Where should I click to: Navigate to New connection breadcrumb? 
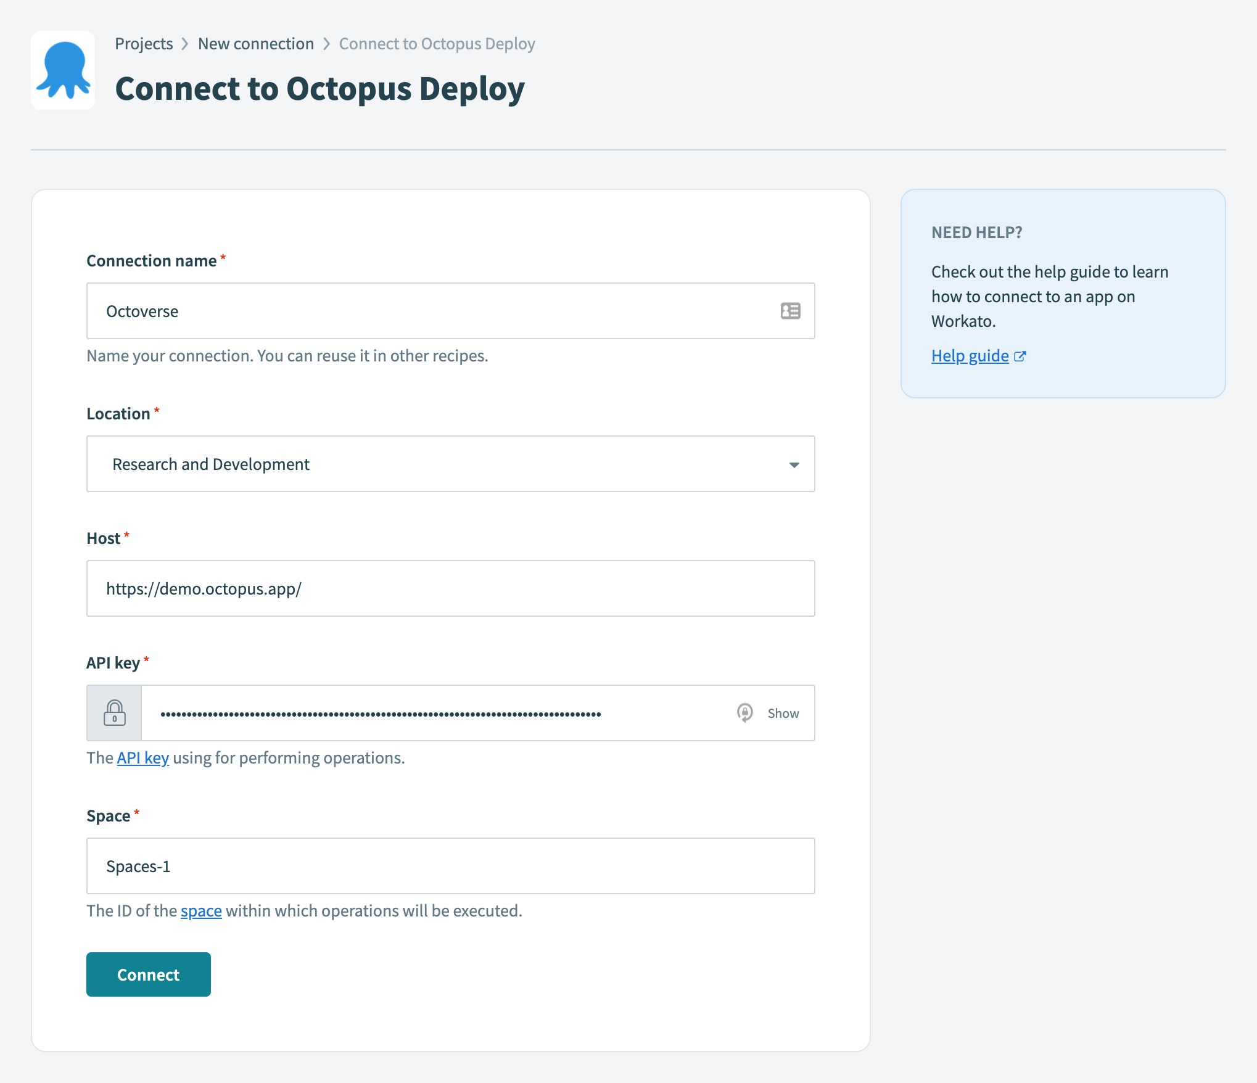tap(256, 44)
